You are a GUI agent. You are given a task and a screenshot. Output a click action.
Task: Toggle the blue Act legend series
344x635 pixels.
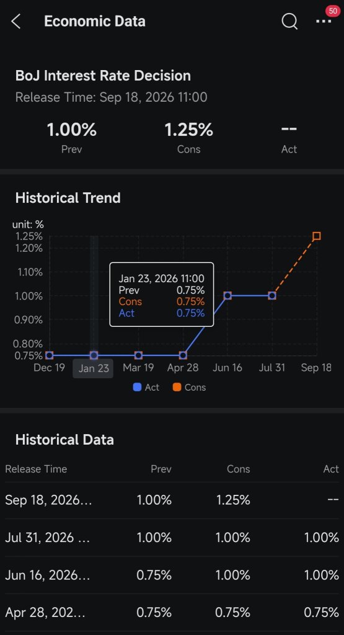pos(146,387)
